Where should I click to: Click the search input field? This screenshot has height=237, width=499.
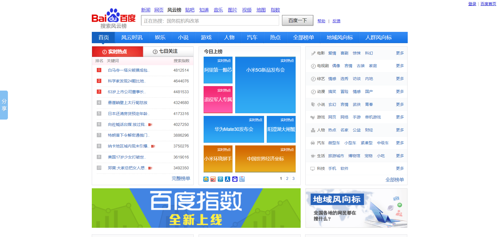210,21
